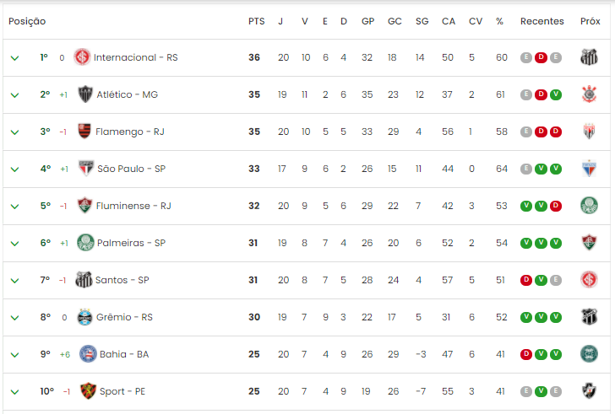The height and width of the screenshot is (414, 615).
Task: Expand the Santos row chevron
Action: pyautogui.click(x=14, y=281)
